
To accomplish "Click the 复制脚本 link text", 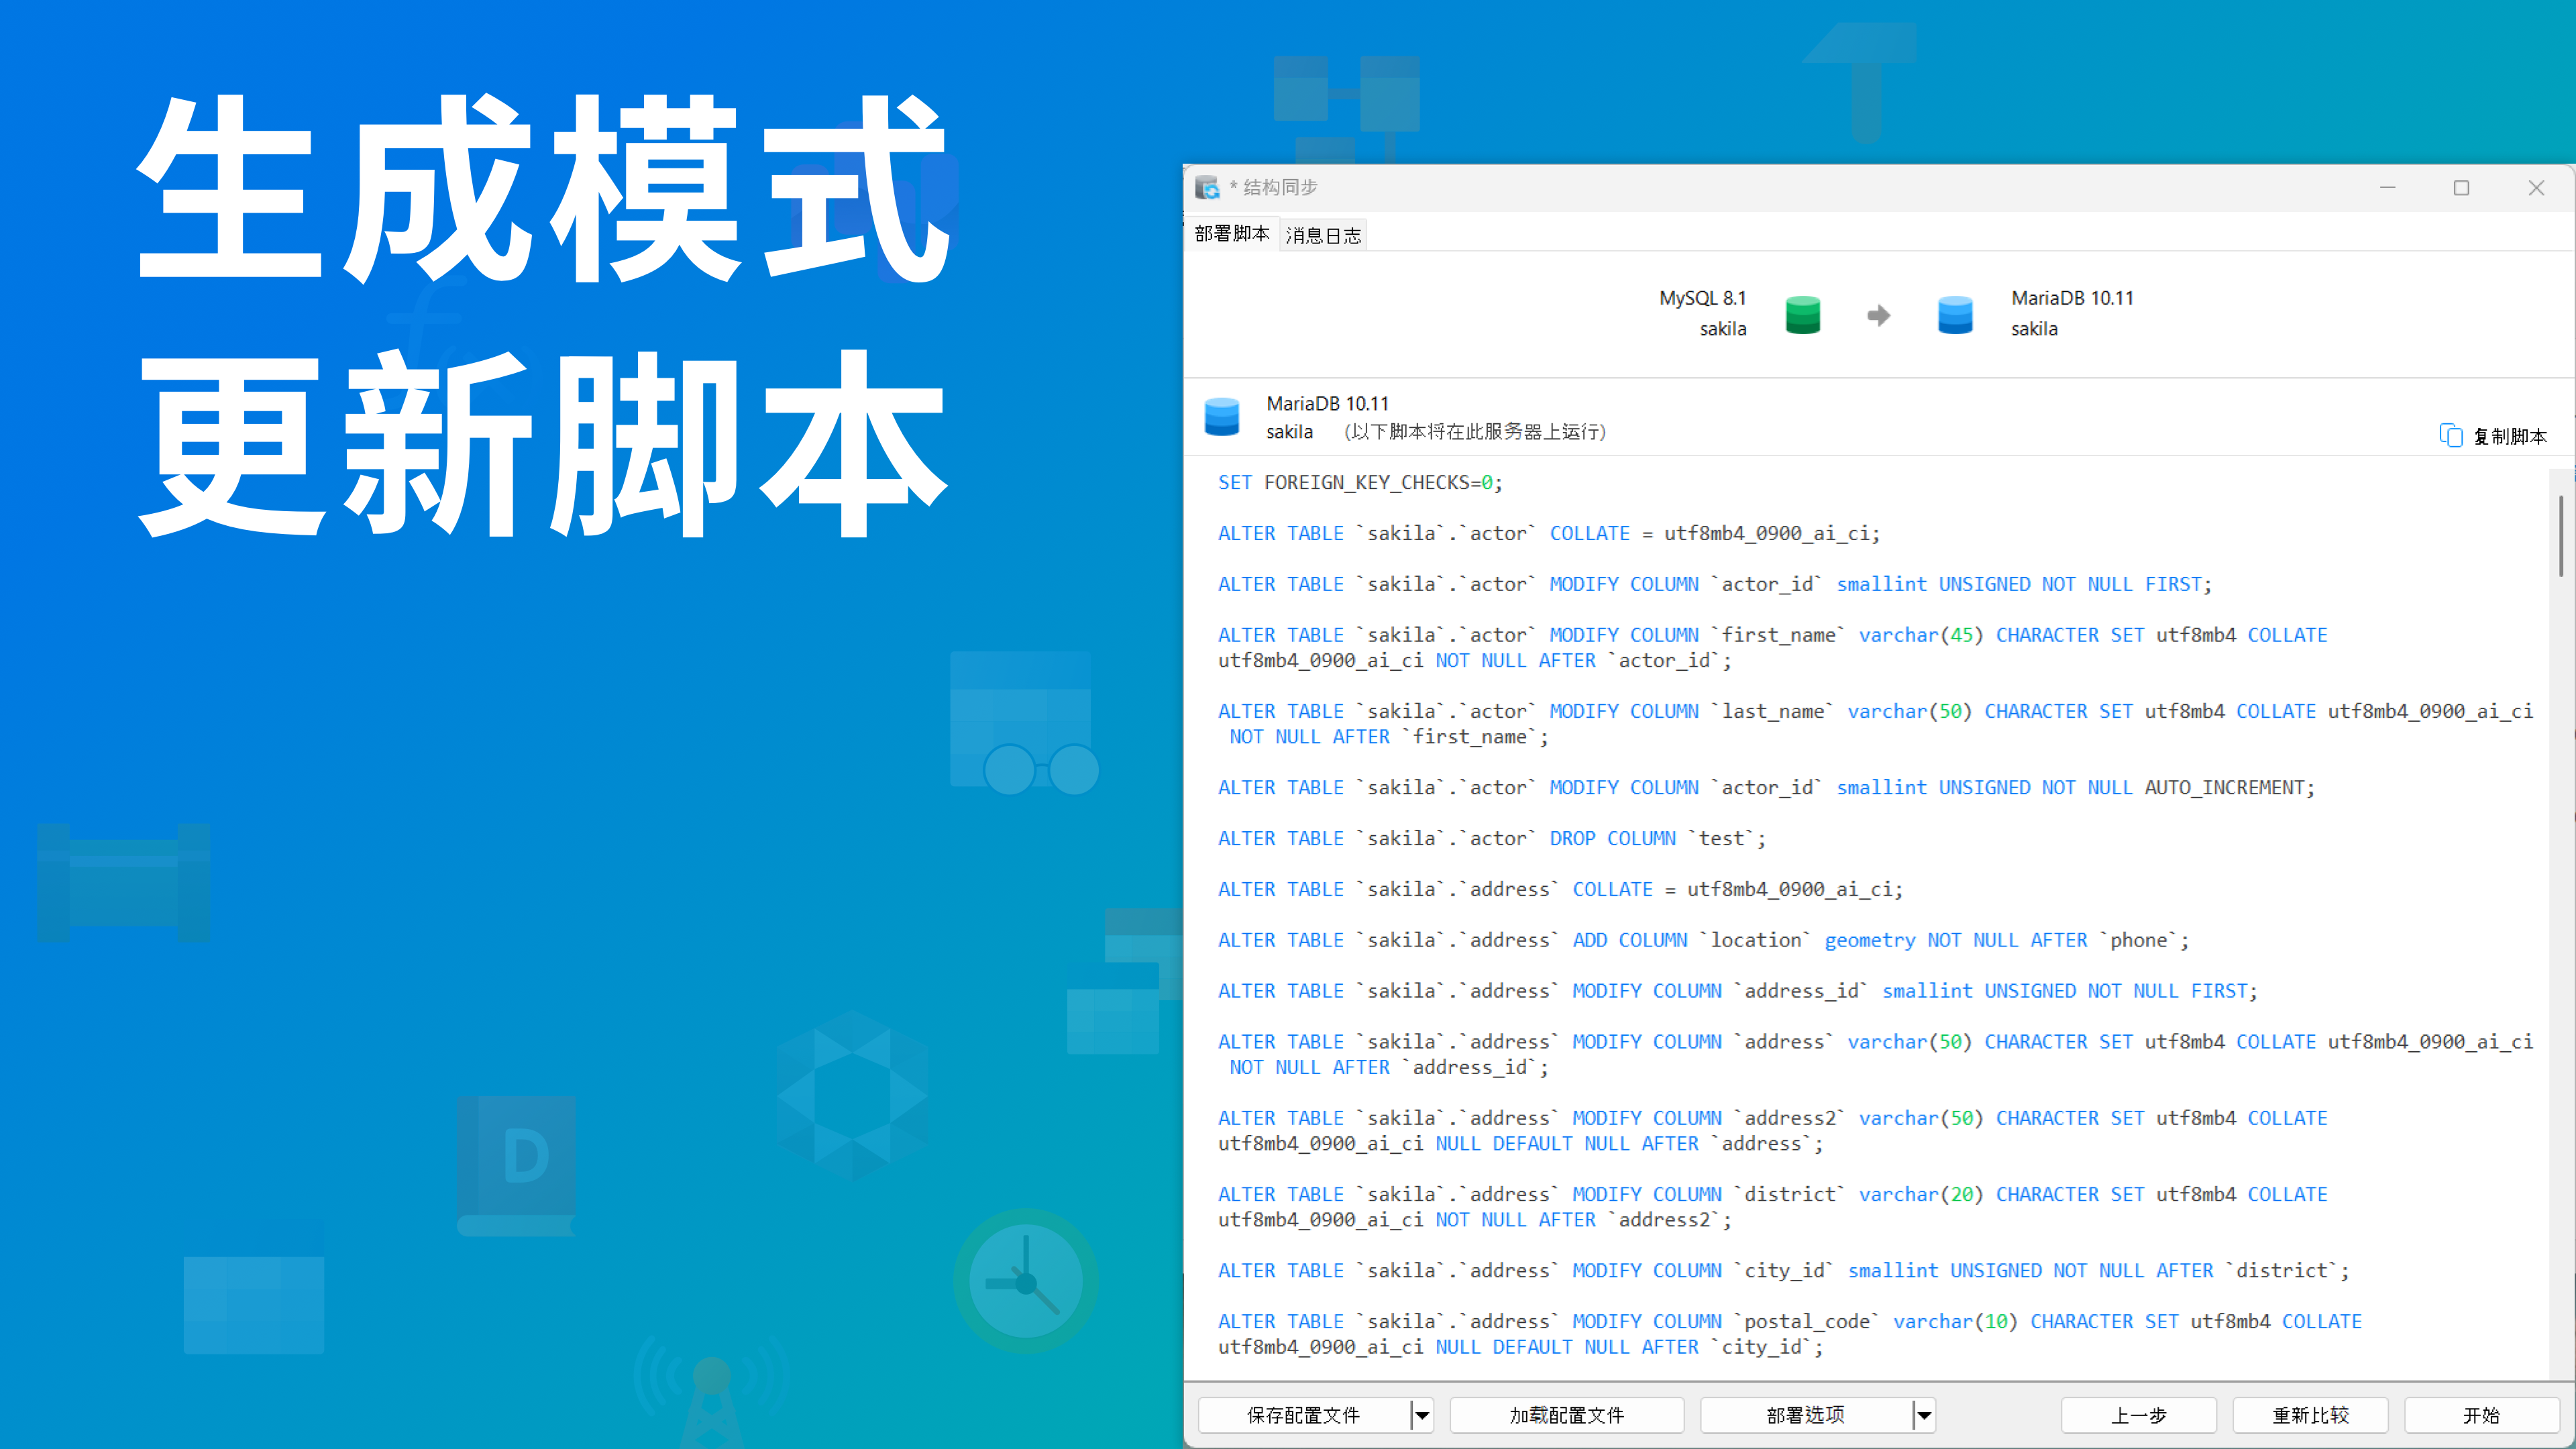I will (2510, 437).
